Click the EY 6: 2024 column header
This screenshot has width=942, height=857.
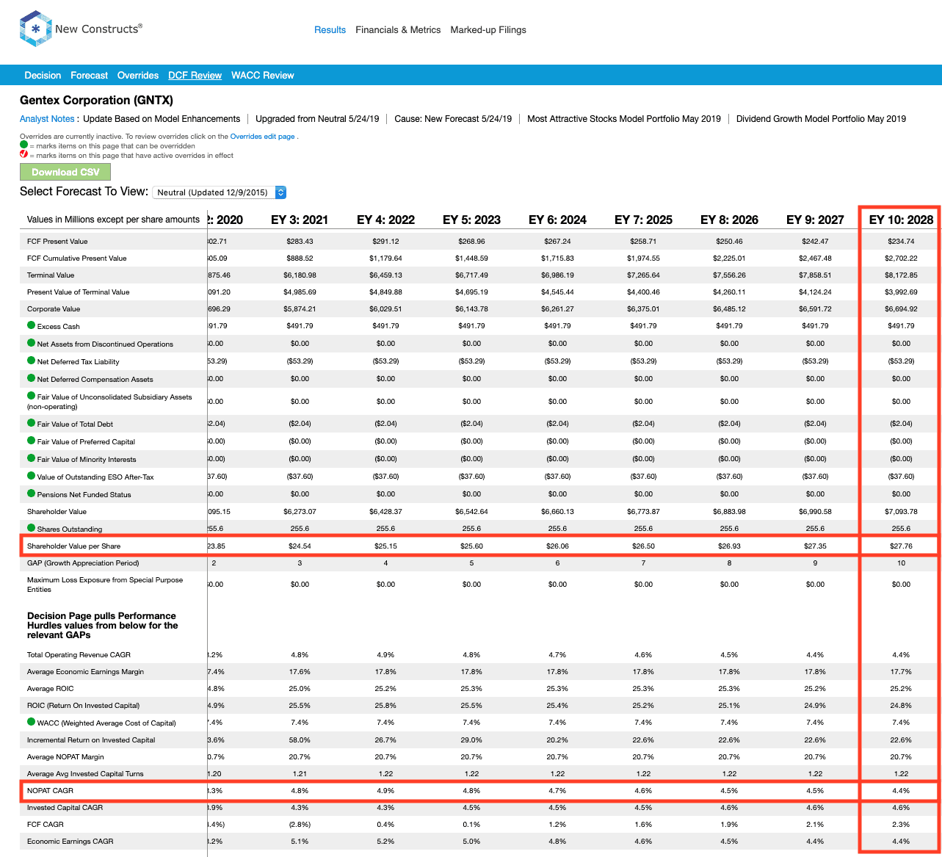tap(557, 220)
